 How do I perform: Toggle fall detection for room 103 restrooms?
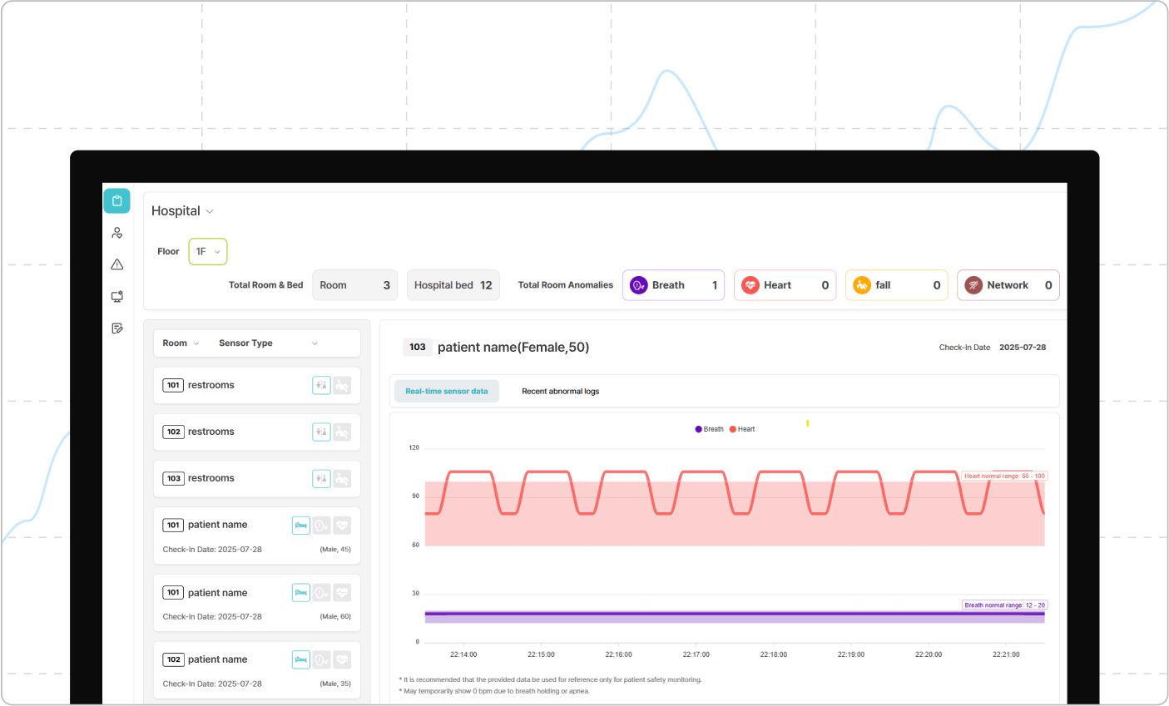coord(341,478)
